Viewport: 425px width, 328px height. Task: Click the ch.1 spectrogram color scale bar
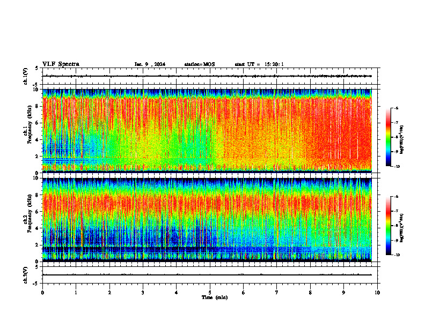click(388, 137)
